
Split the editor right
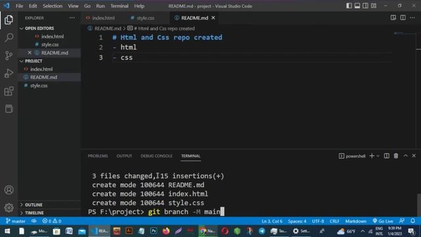point(403,18)
